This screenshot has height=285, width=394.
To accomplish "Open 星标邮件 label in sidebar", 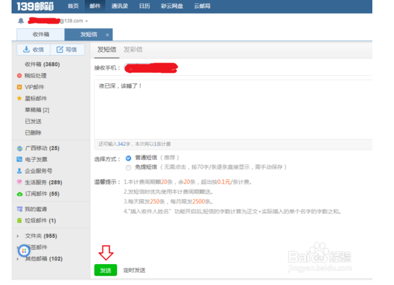I will pos(35,98).
